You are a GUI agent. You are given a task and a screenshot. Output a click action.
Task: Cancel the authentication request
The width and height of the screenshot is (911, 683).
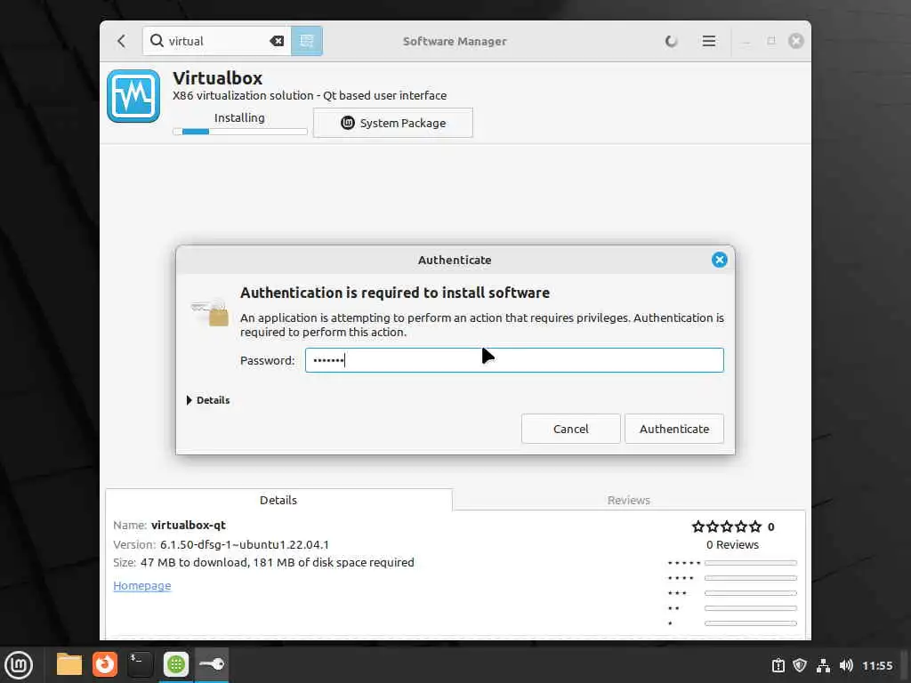pos(570,429)
